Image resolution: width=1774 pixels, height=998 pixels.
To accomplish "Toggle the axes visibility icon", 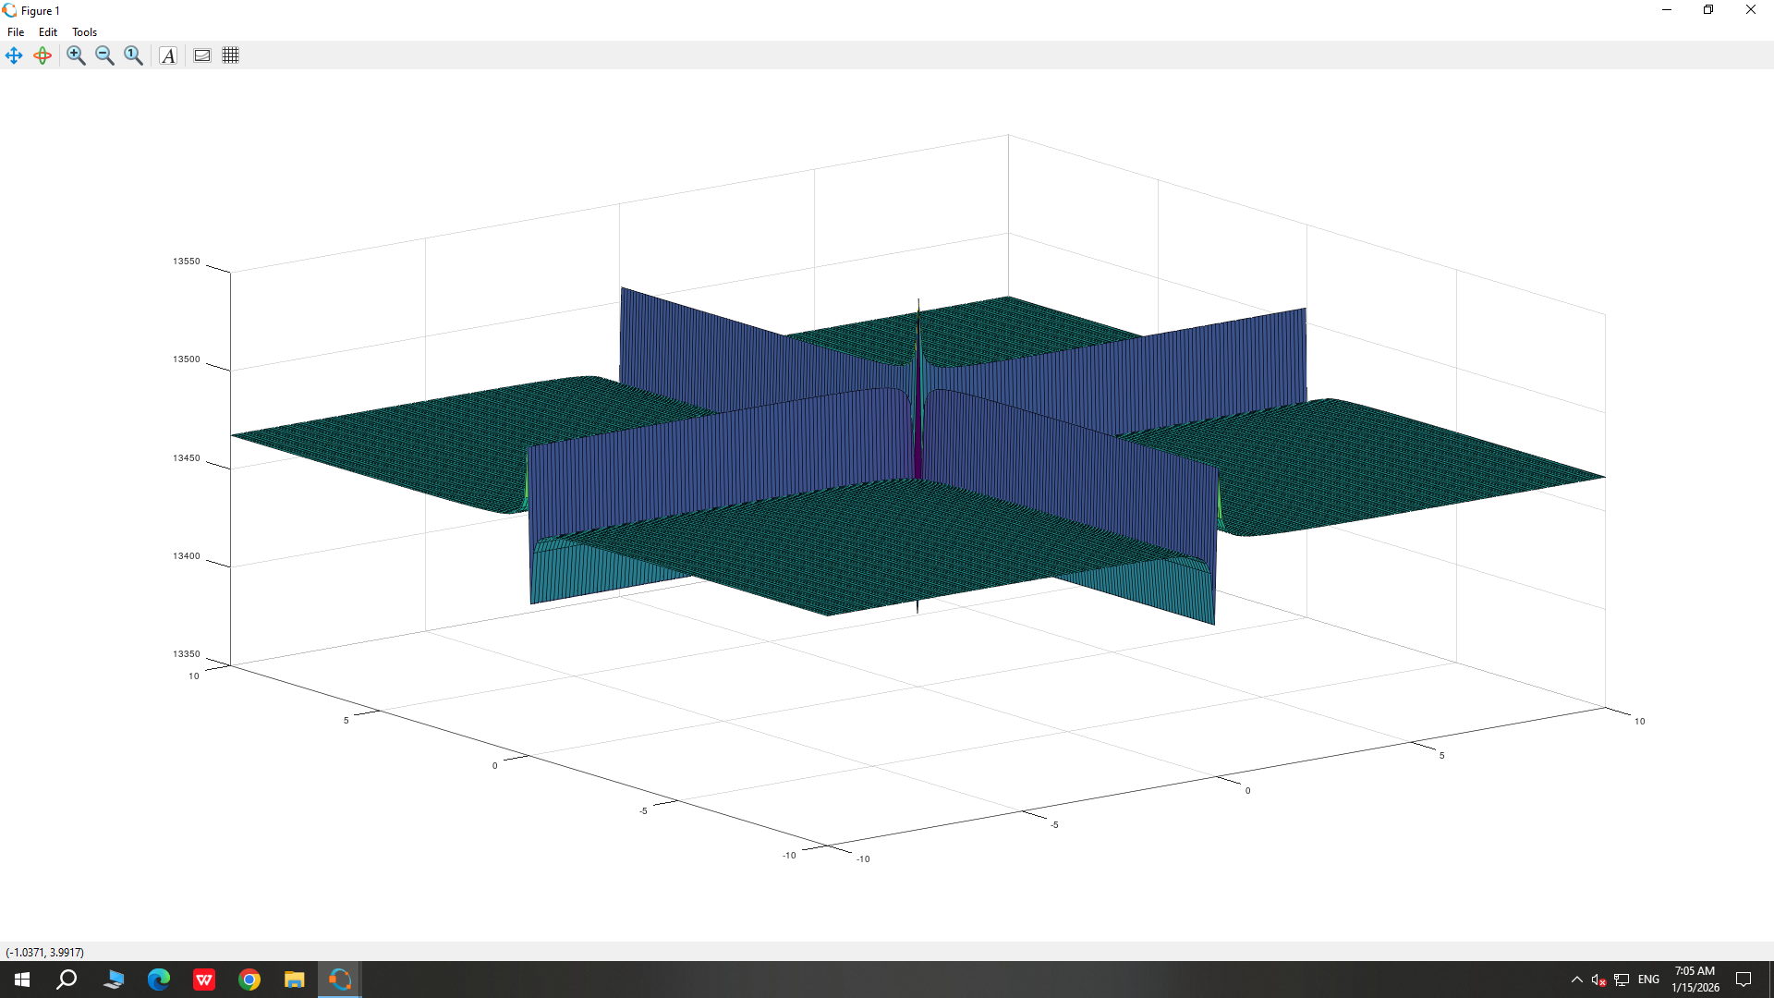I will [202, 55].
